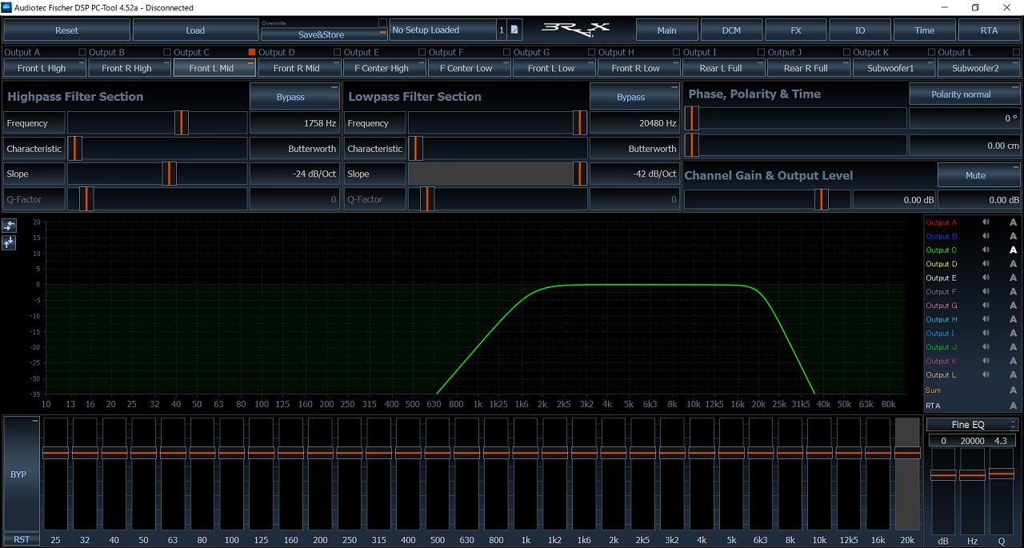Select the Subwoofer1 channel button
The height and width of the screenshot is (548, 1024).
point(894,68)
